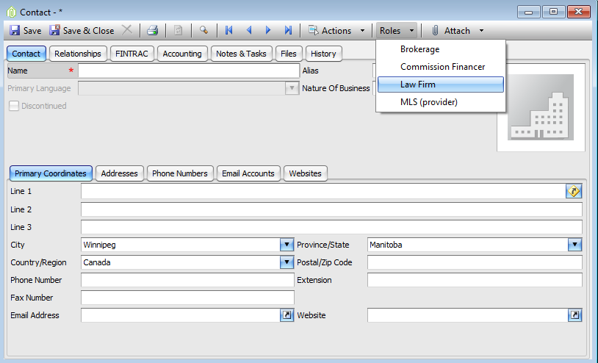Switch to the Phone Numbers tab

(x=180, y=173)
